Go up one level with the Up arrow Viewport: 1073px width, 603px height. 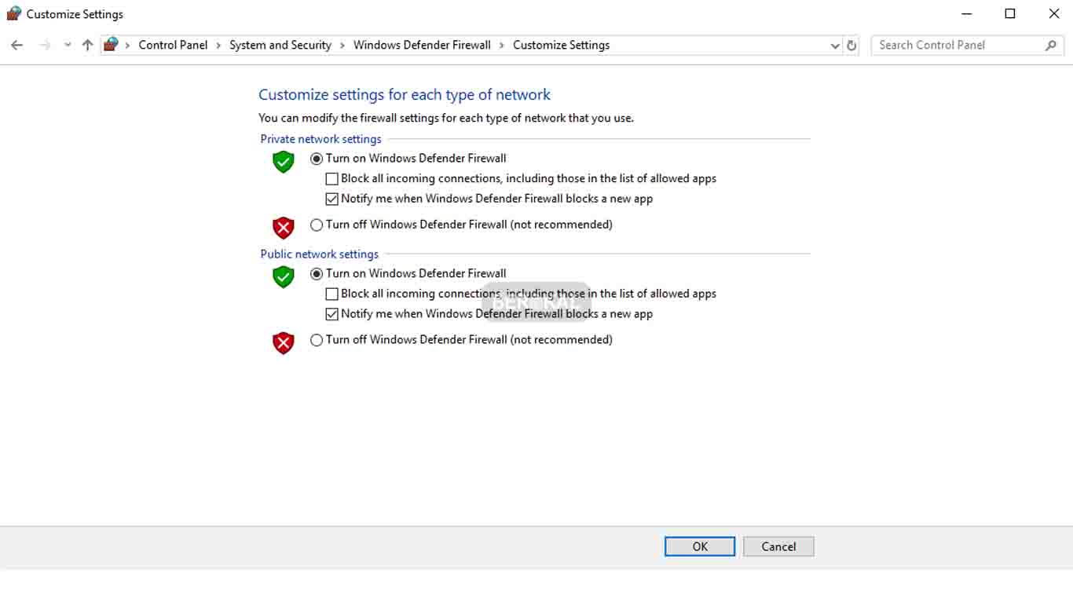(87, 46)
